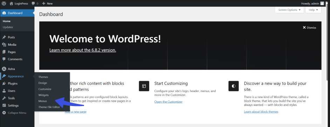Screen dimensions: 330x127
Task: Click the Start Customizing heading
Action: click(x=171, y=84)
